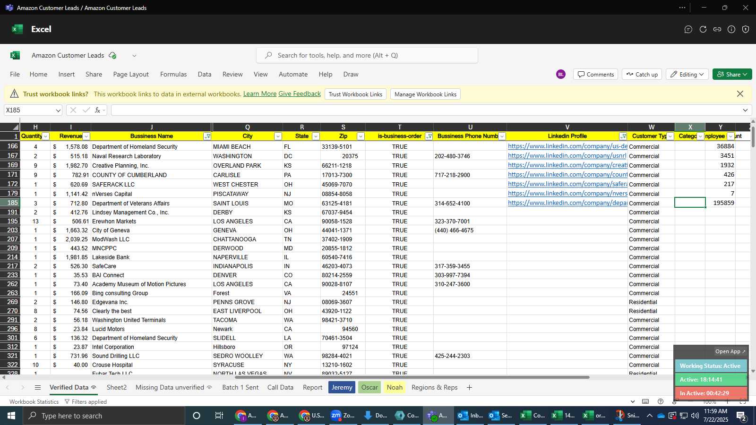Open Task View in the taskbar
This screenshot has width=756, height=425.
(x=219, y=416)
